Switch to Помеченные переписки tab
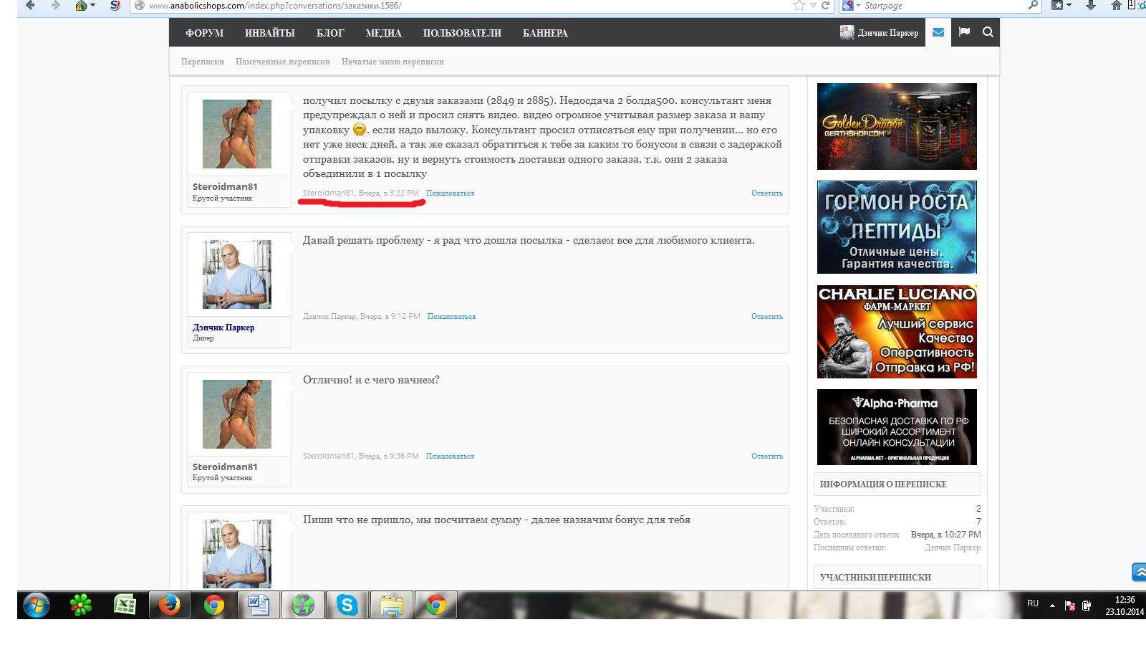 coord(282,62)
